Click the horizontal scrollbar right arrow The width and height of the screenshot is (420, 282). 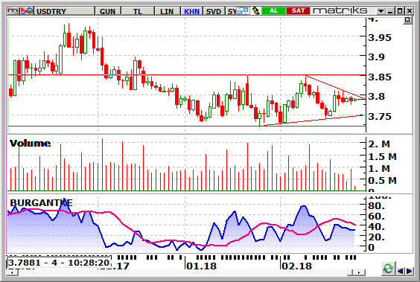(359, 272)
